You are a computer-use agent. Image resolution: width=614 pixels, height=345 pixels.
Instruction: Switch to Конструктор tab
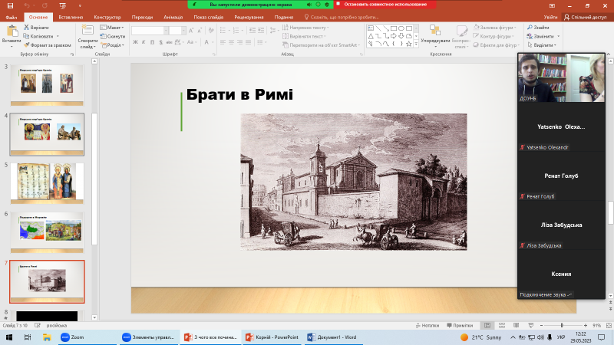[x=107, y=17]
